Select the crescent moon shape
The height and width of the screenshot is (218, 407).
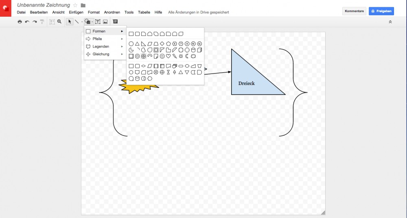[187, 56]
